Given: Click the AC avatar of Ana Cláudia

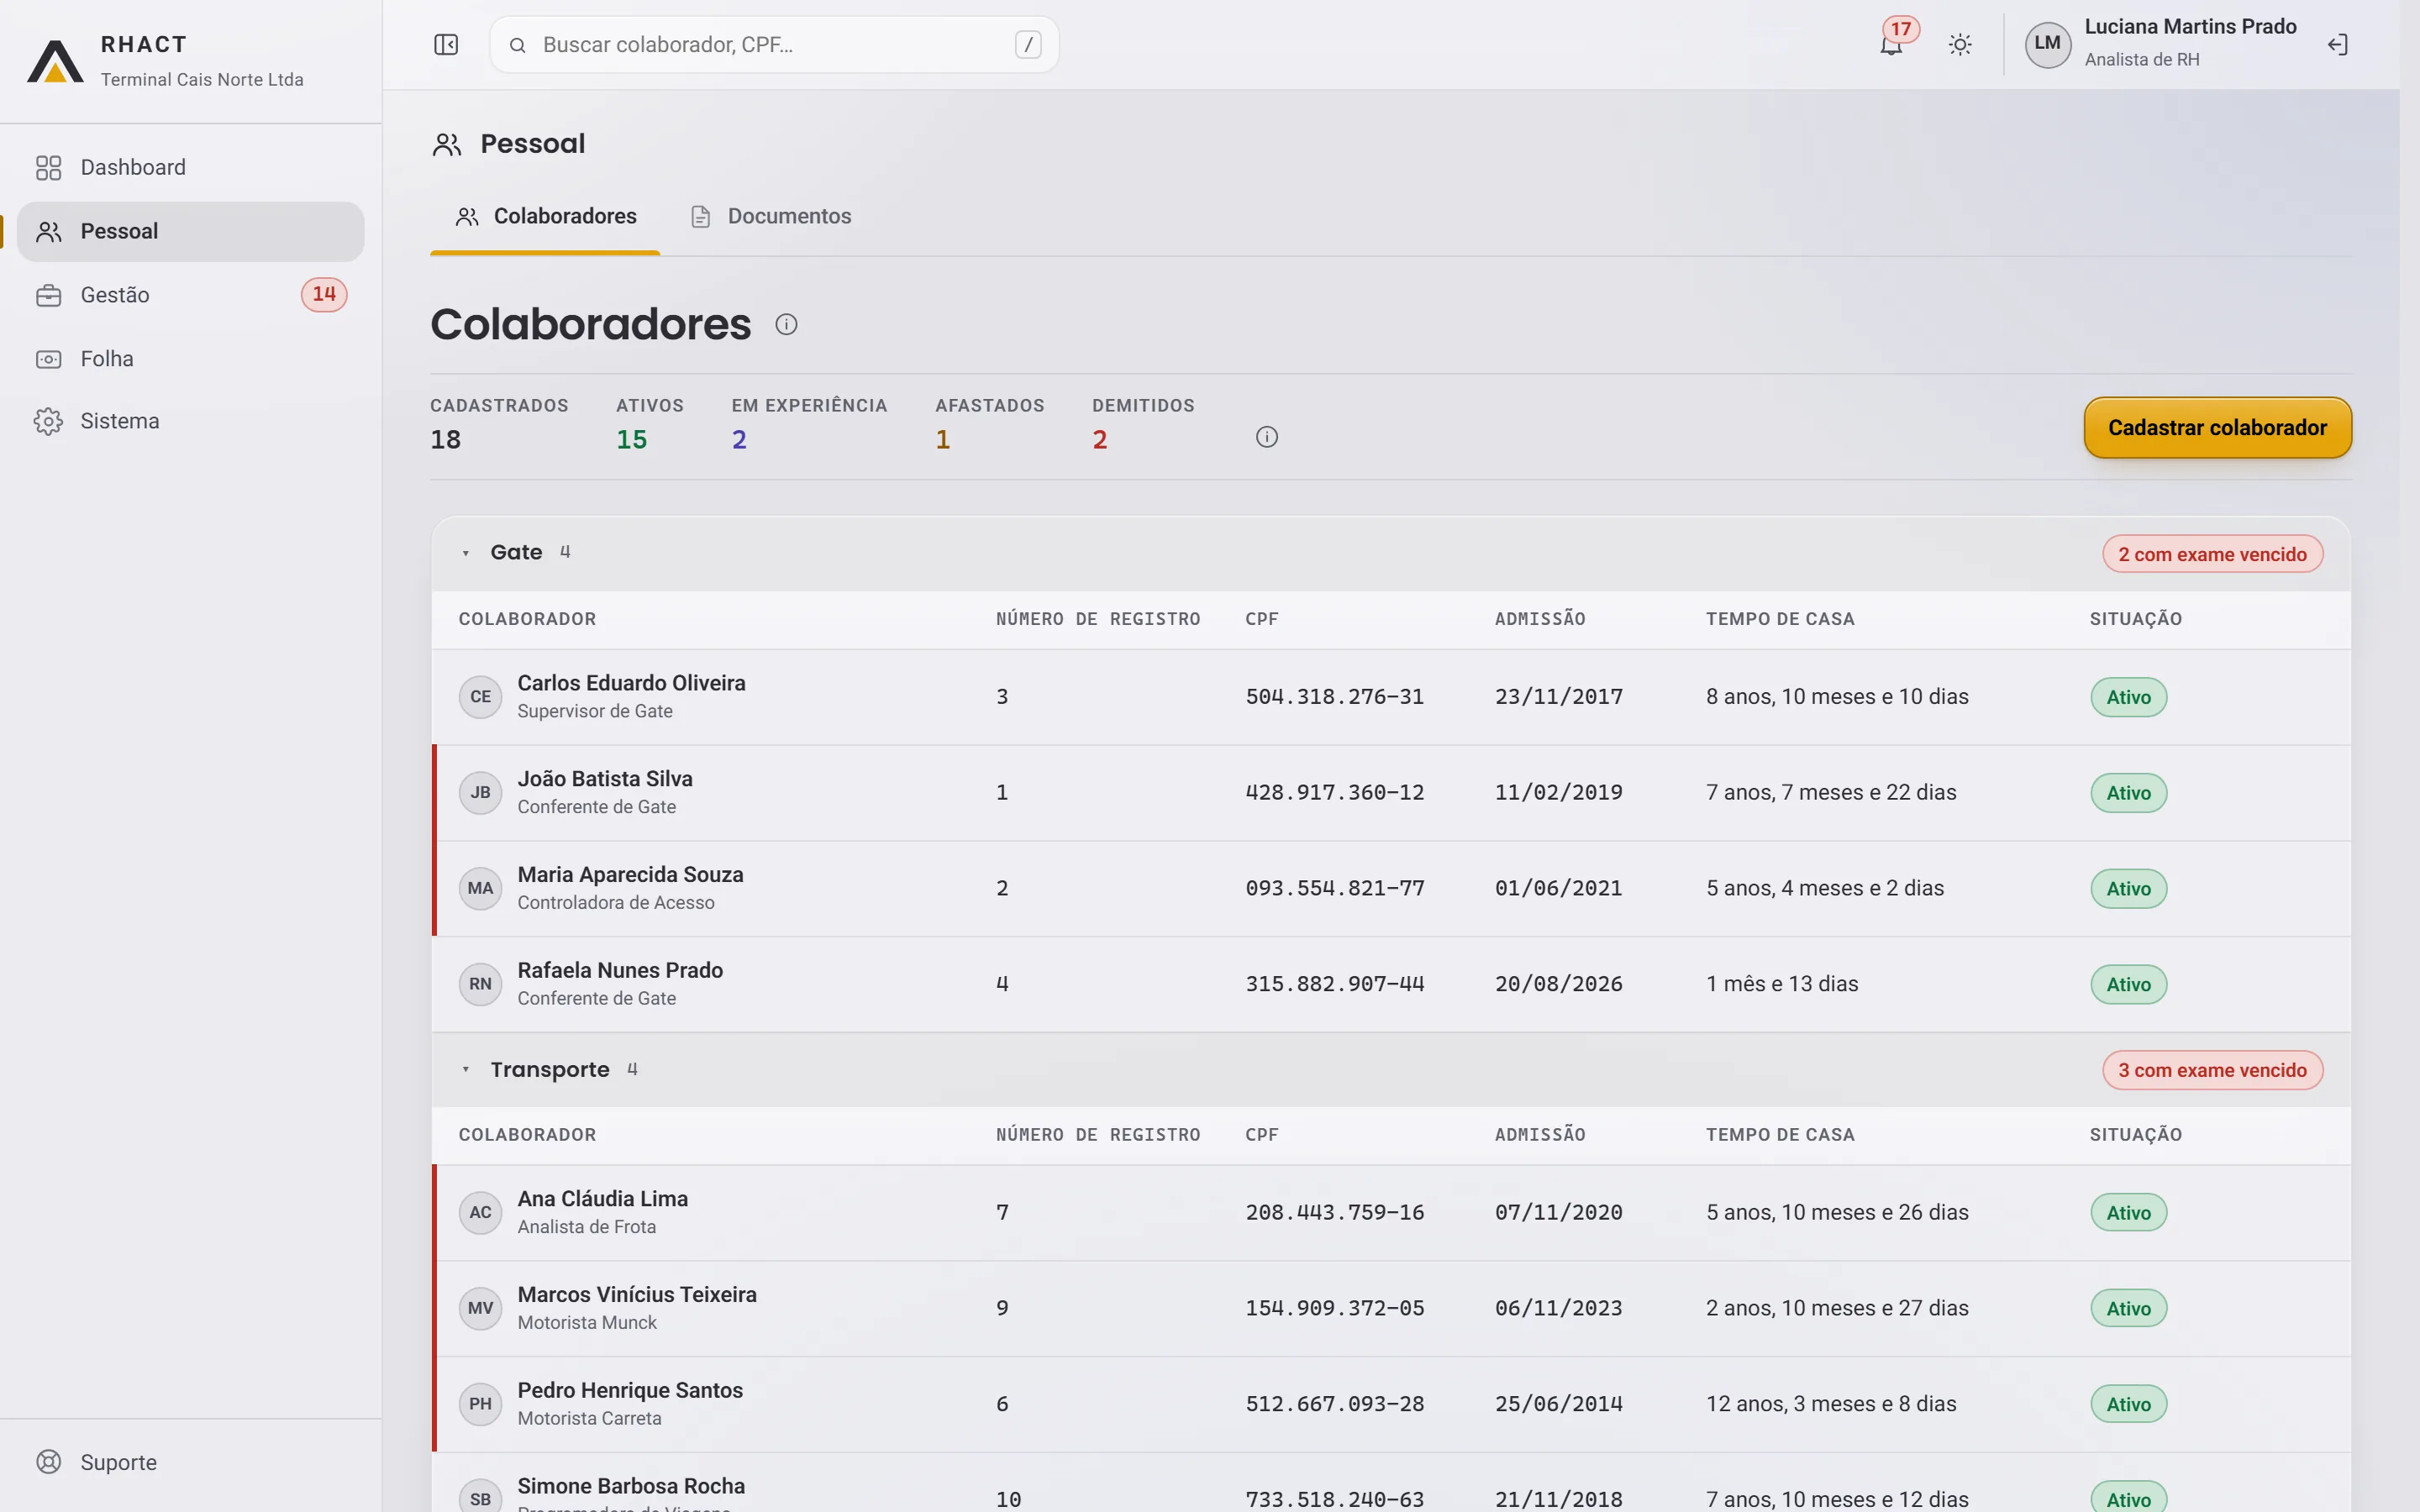Looking at the screenshot, I should (480, 1212).
